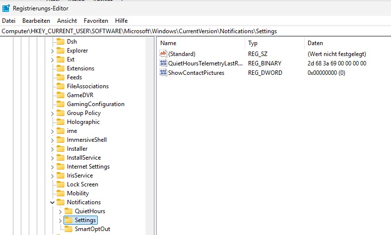Screen dimensions: 391x235
Task: Expand the ImmersiveShell key
Action: 52,140
